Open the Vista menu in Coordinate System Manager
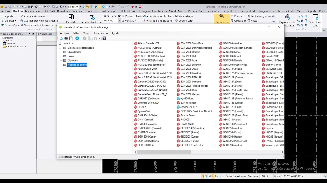 [86, 33]
